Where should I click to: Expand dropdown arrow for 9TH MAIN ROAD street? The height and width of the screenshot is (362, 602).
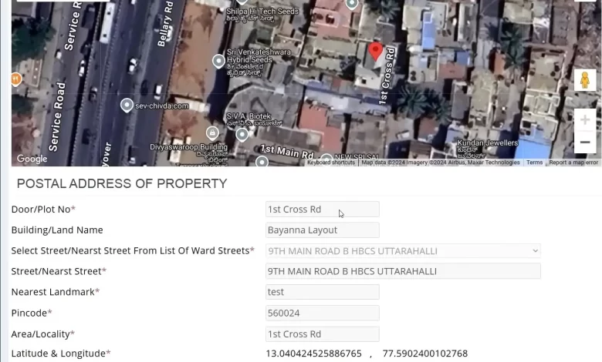pos(535,251)
